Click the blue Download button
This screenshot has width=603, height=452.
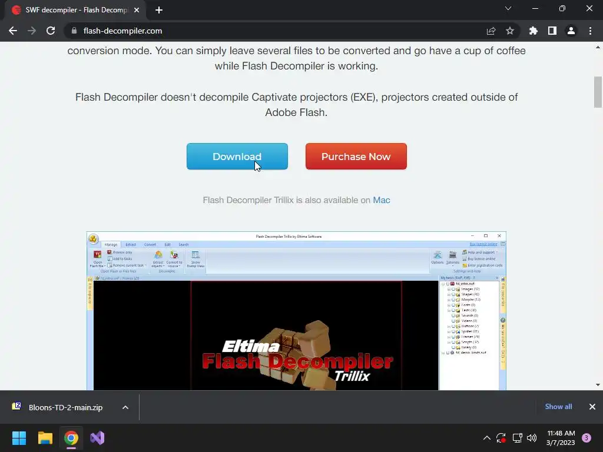(237, 157)
